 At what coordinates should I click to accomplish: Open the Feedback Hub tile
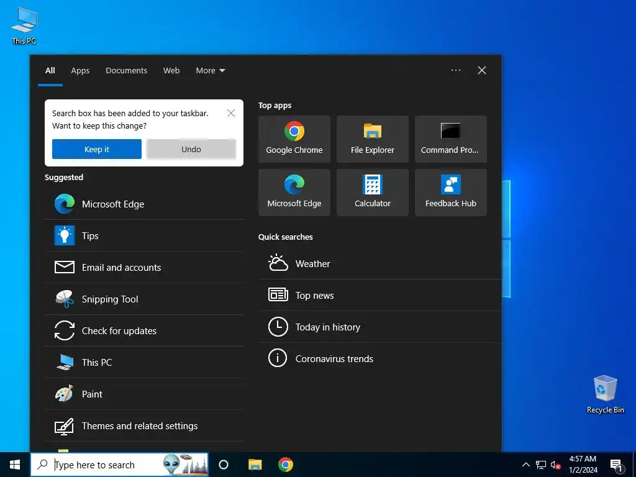click(x=451, y=193)
